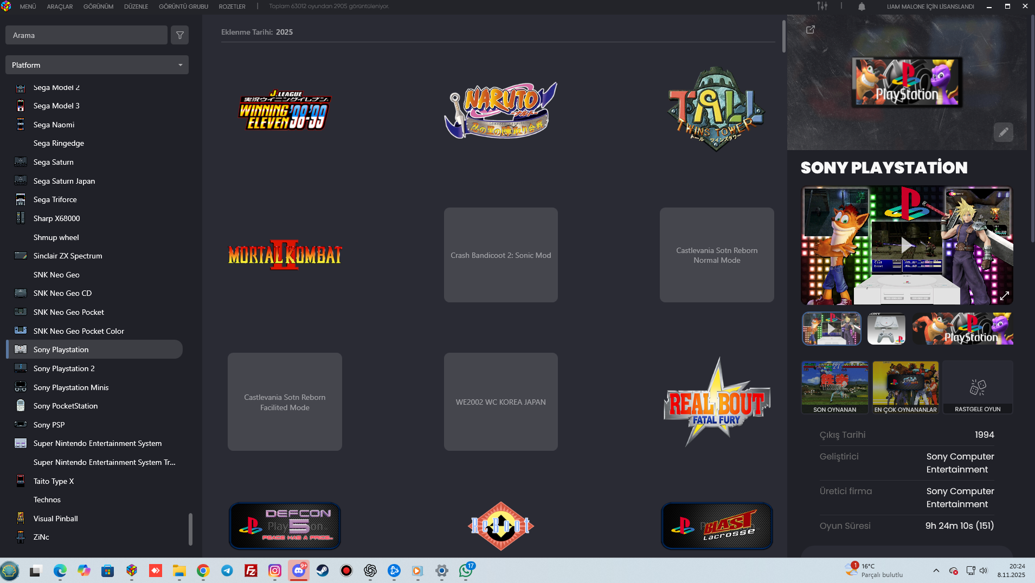Select WE2002 WC KOREA JAPAN tile
1035x583 pixels.
(x=500, y=401)
